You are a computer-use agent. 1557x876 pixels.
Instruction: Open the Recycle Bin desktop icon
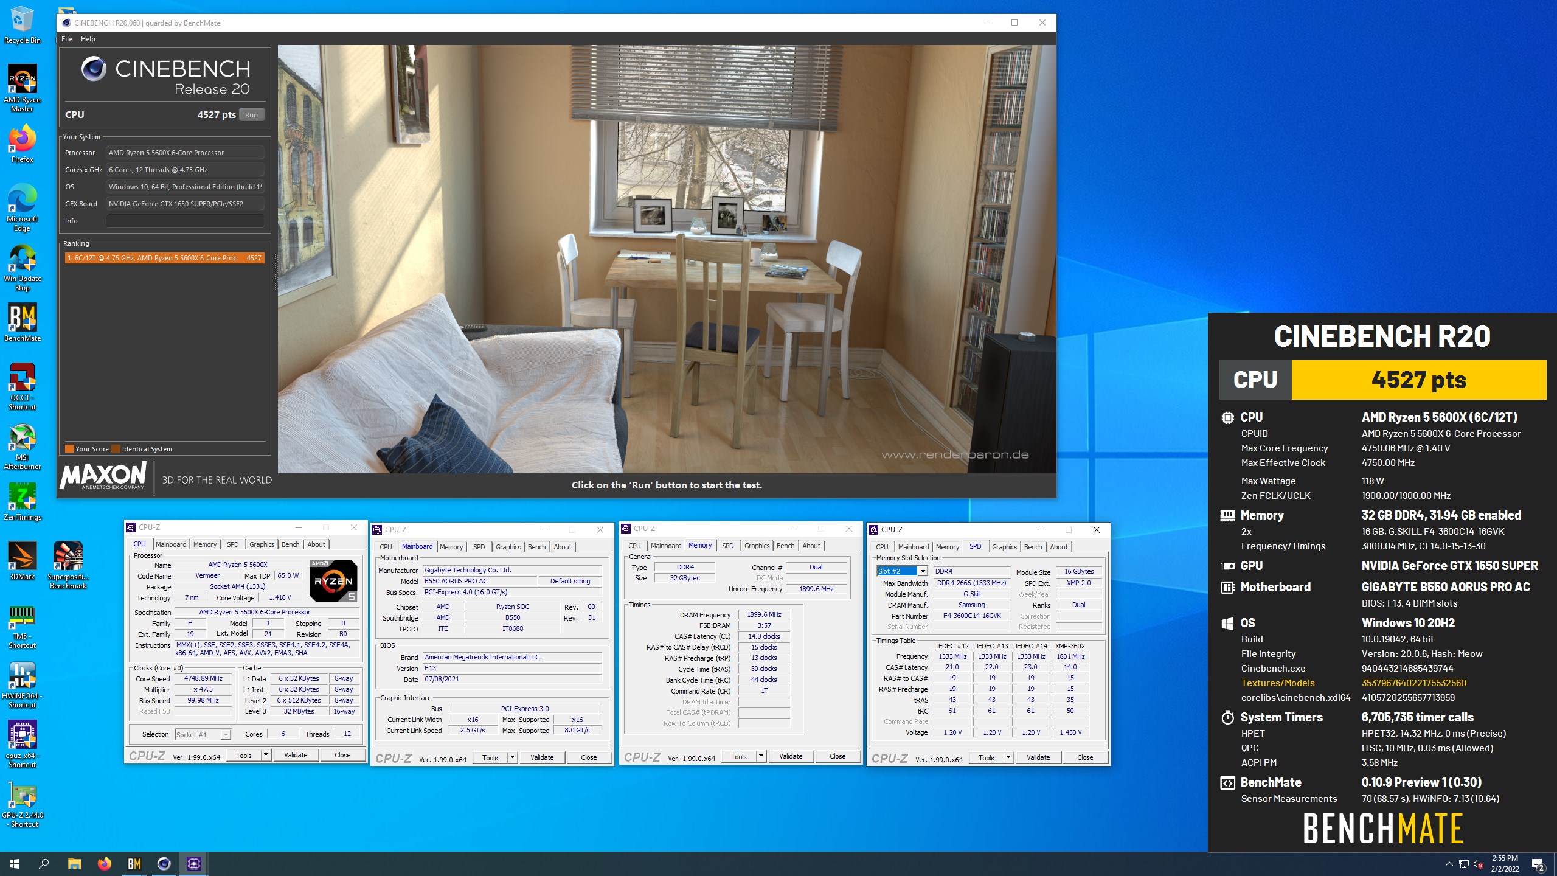click(x=22, y=26)
